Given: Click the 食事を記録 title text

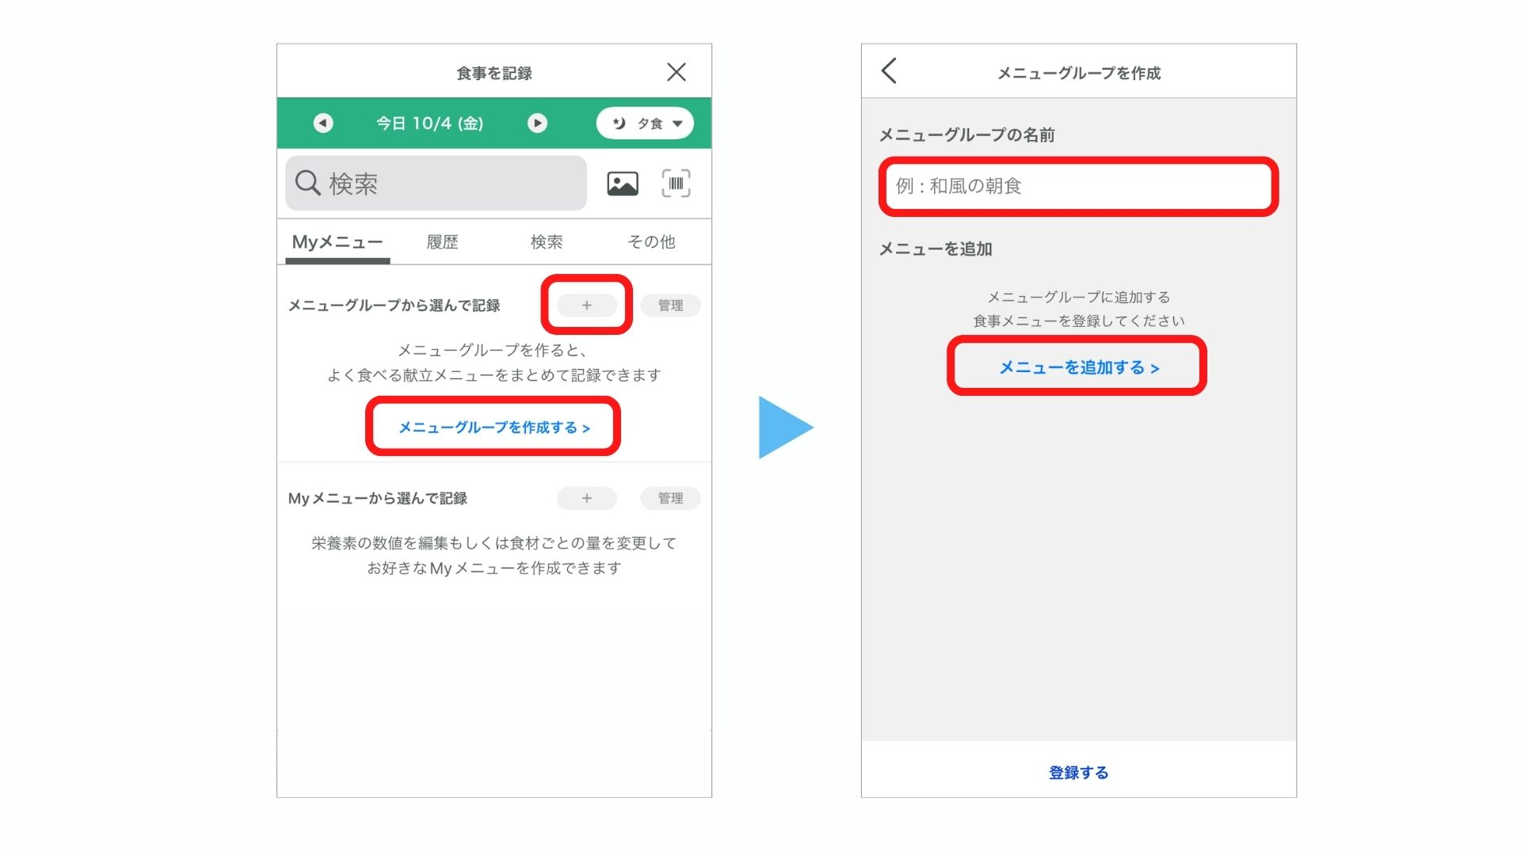Looking at the screenshot, I should [x=494, y=73].
